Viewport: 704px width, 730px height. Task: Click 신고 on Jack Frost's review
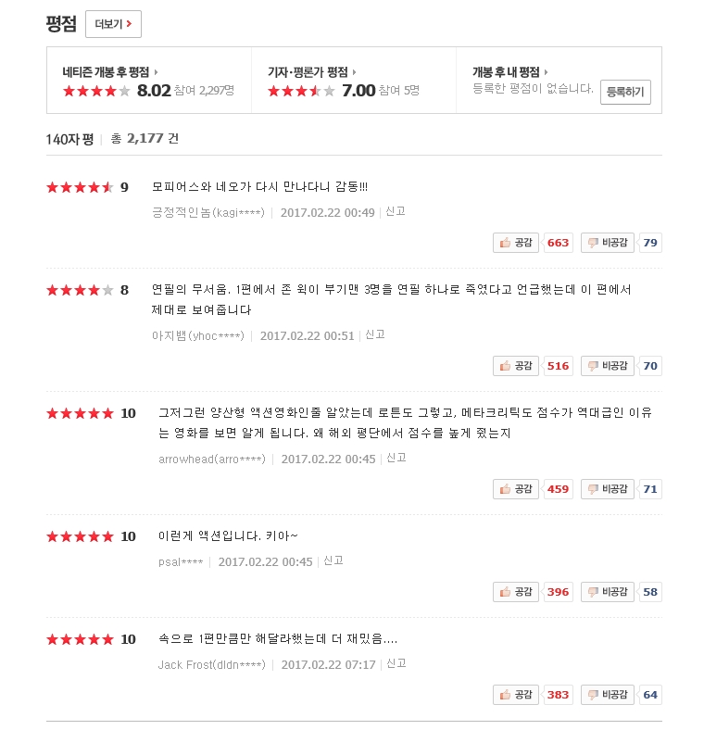[x=396, y=663]
